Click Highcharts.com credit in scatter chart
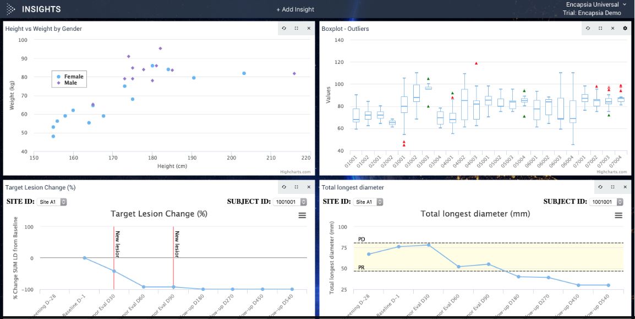This screenshot has height=319, width=635. click(295, 172)
